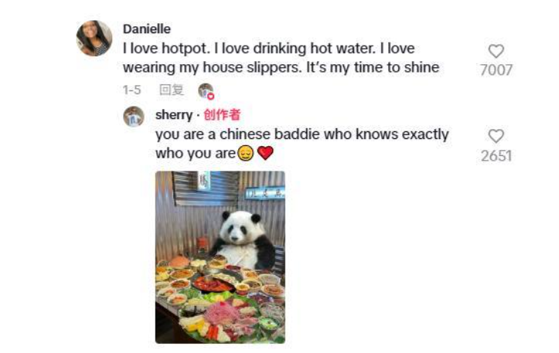Click the 7007 like count

click(496, 70)
